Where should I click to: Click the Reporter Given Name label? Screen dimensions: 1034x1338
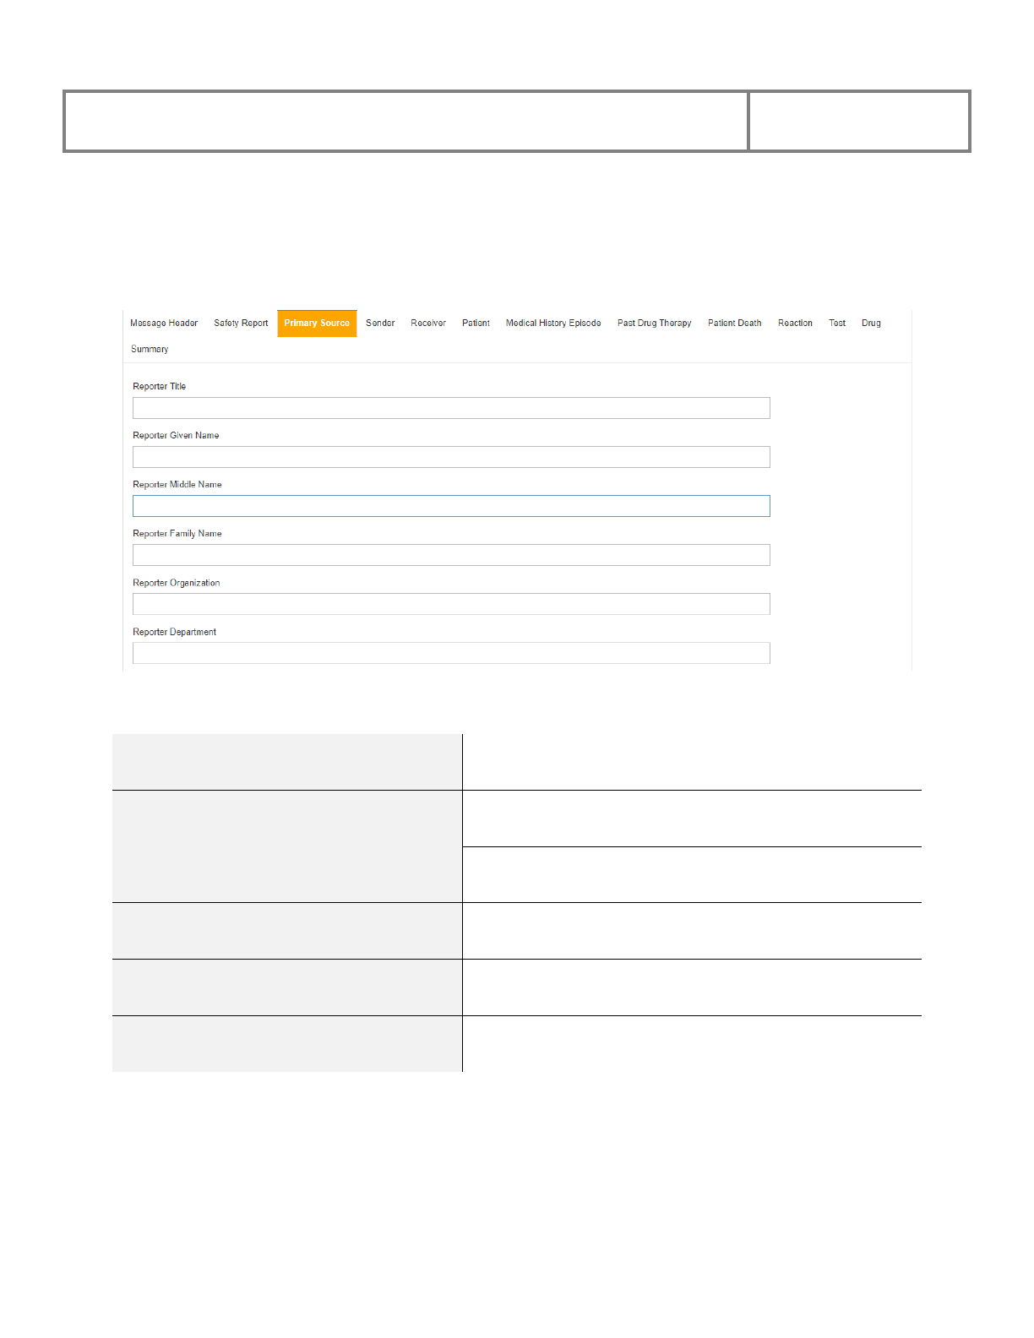click(176, 436)
